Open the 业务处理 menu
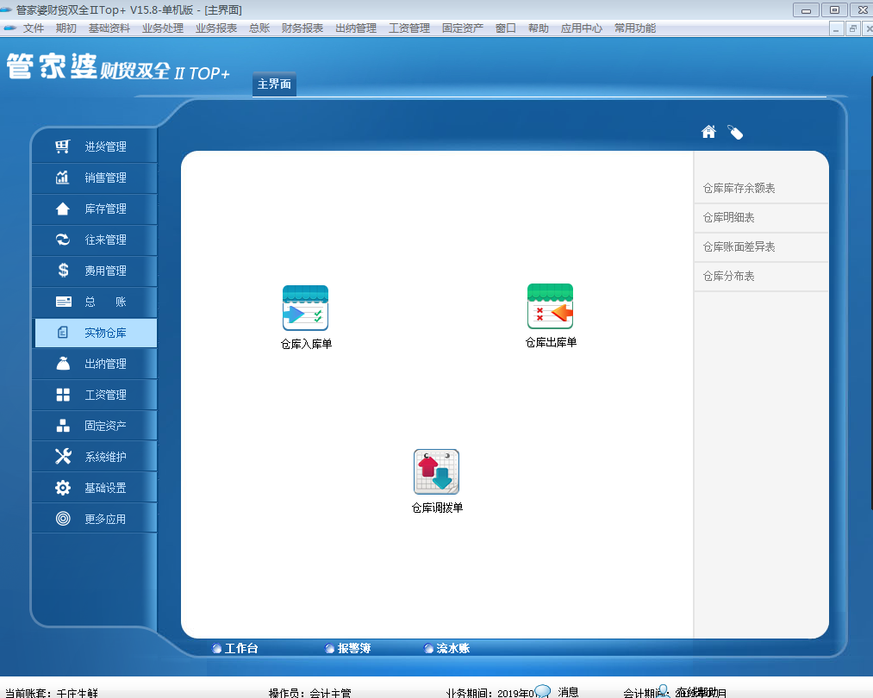 (x=163, y=28)
